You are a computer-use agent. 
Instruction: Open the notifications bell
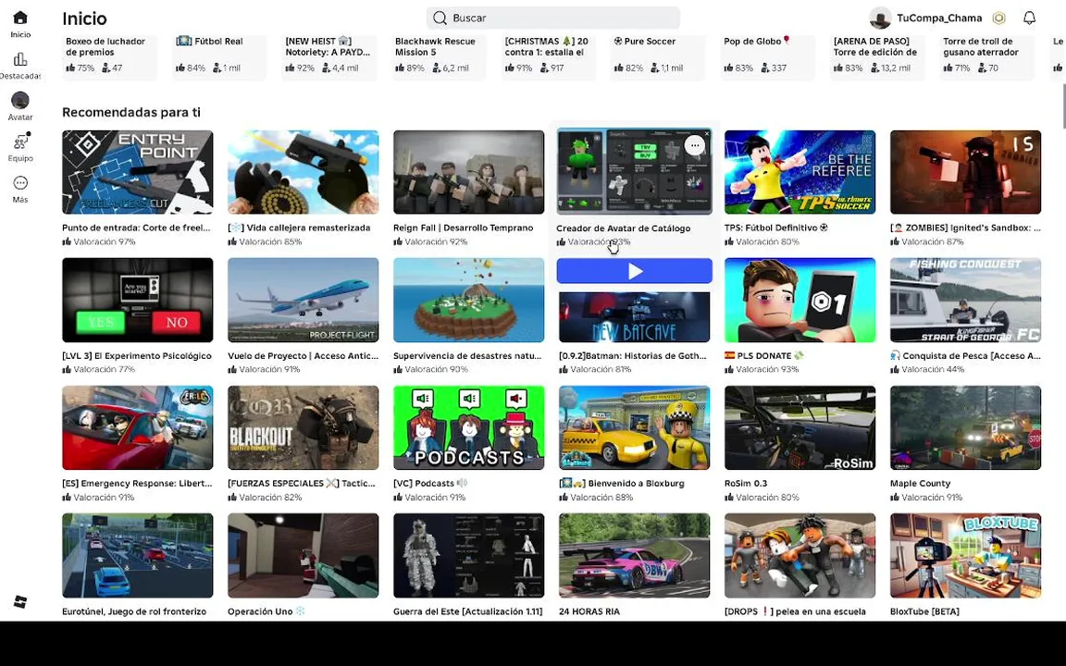pos(1029,18)
